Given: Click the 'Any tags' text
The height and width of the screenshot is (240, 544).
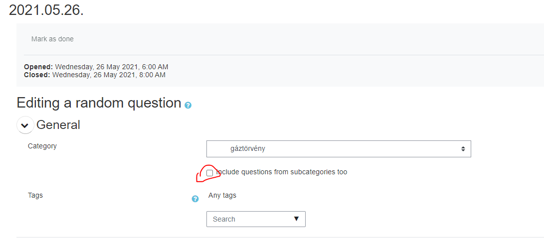Looking at the screenshot, I should 222,195.
